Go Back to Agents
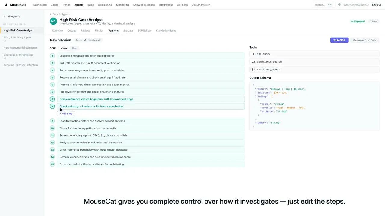 coord(60,14)
